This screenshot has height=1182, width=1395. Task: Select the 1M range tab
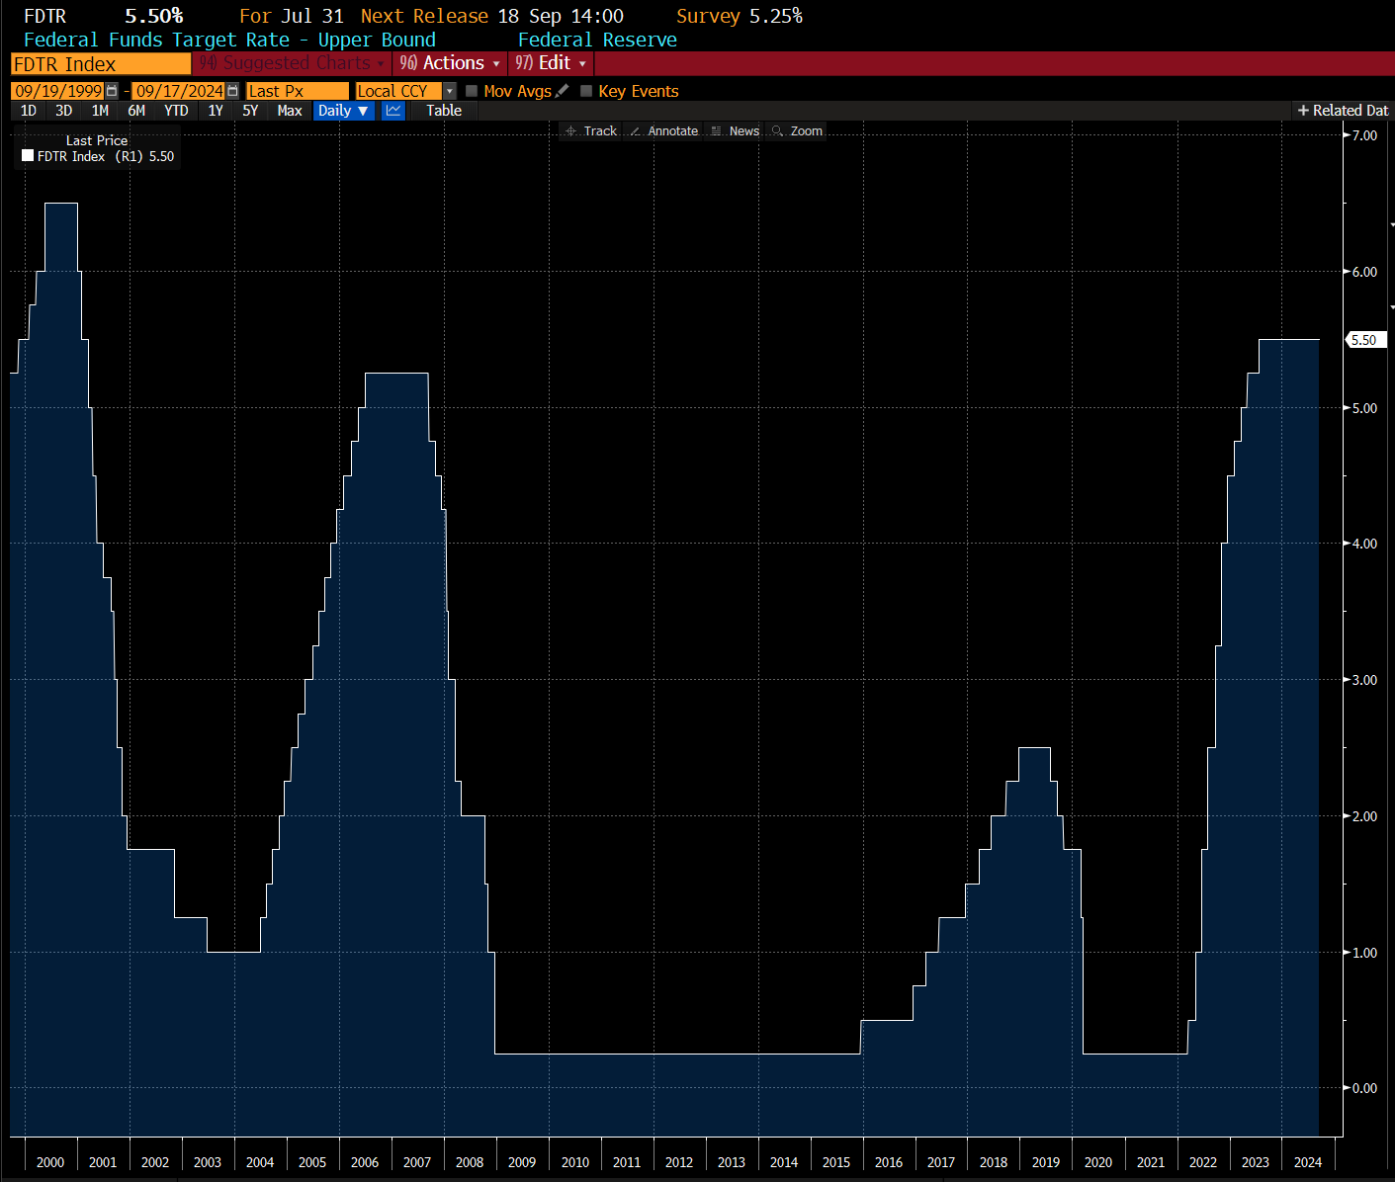pos(100,111)
